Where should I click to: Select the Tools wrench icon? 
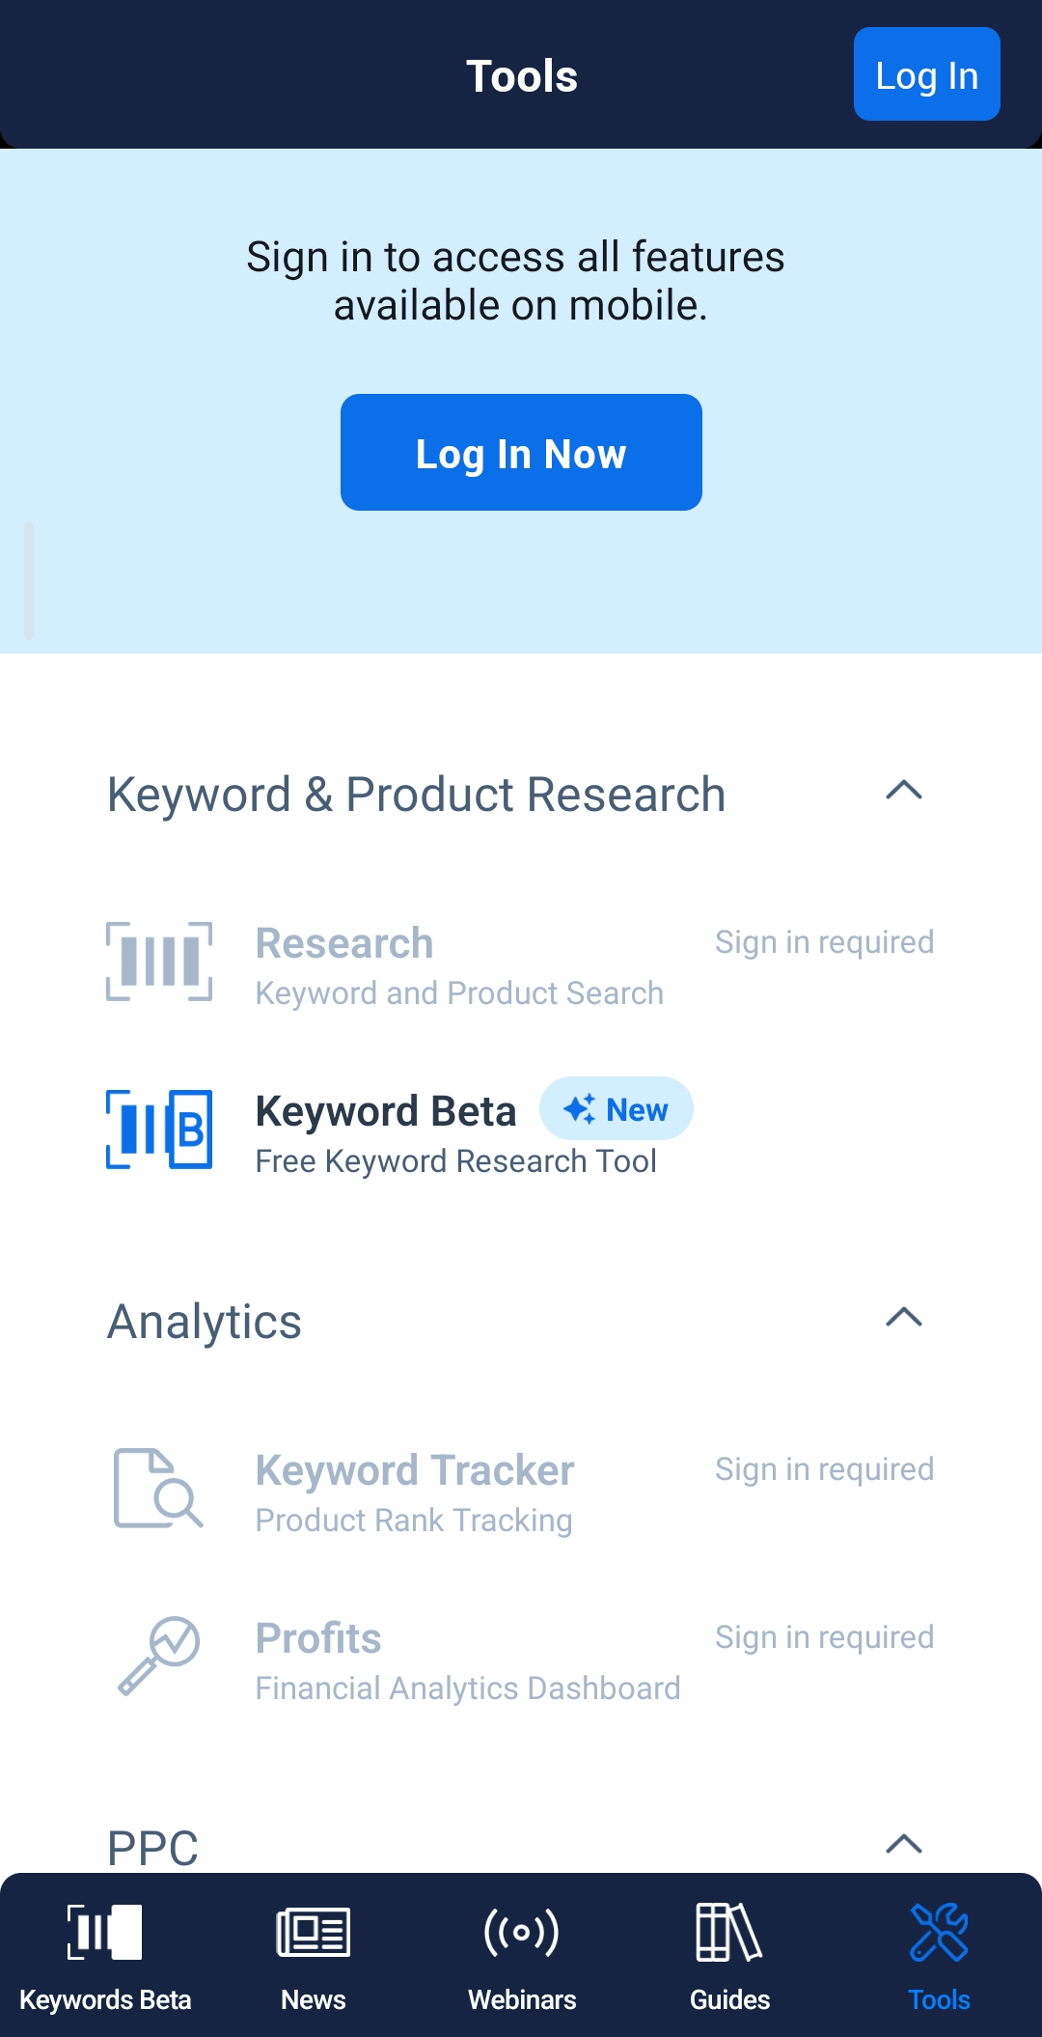(939, 1932)
